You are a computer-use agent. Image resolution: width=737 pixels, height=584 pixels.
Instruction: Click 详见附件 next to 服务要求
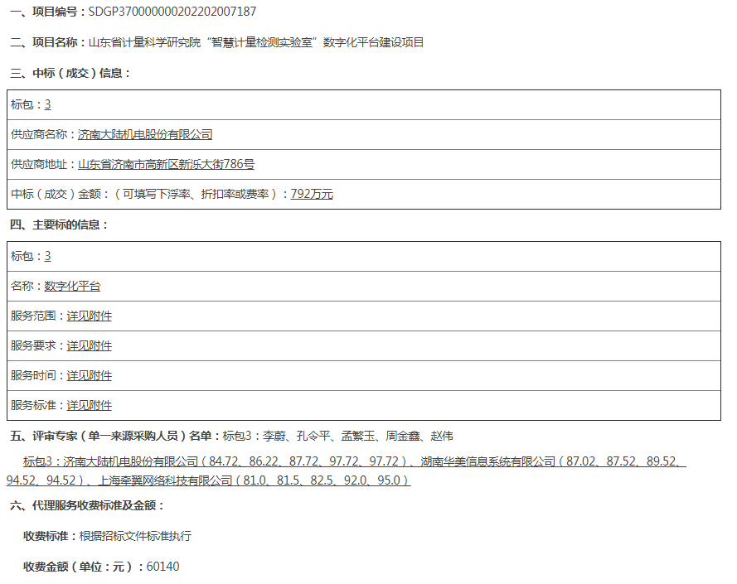pos(90,345)
